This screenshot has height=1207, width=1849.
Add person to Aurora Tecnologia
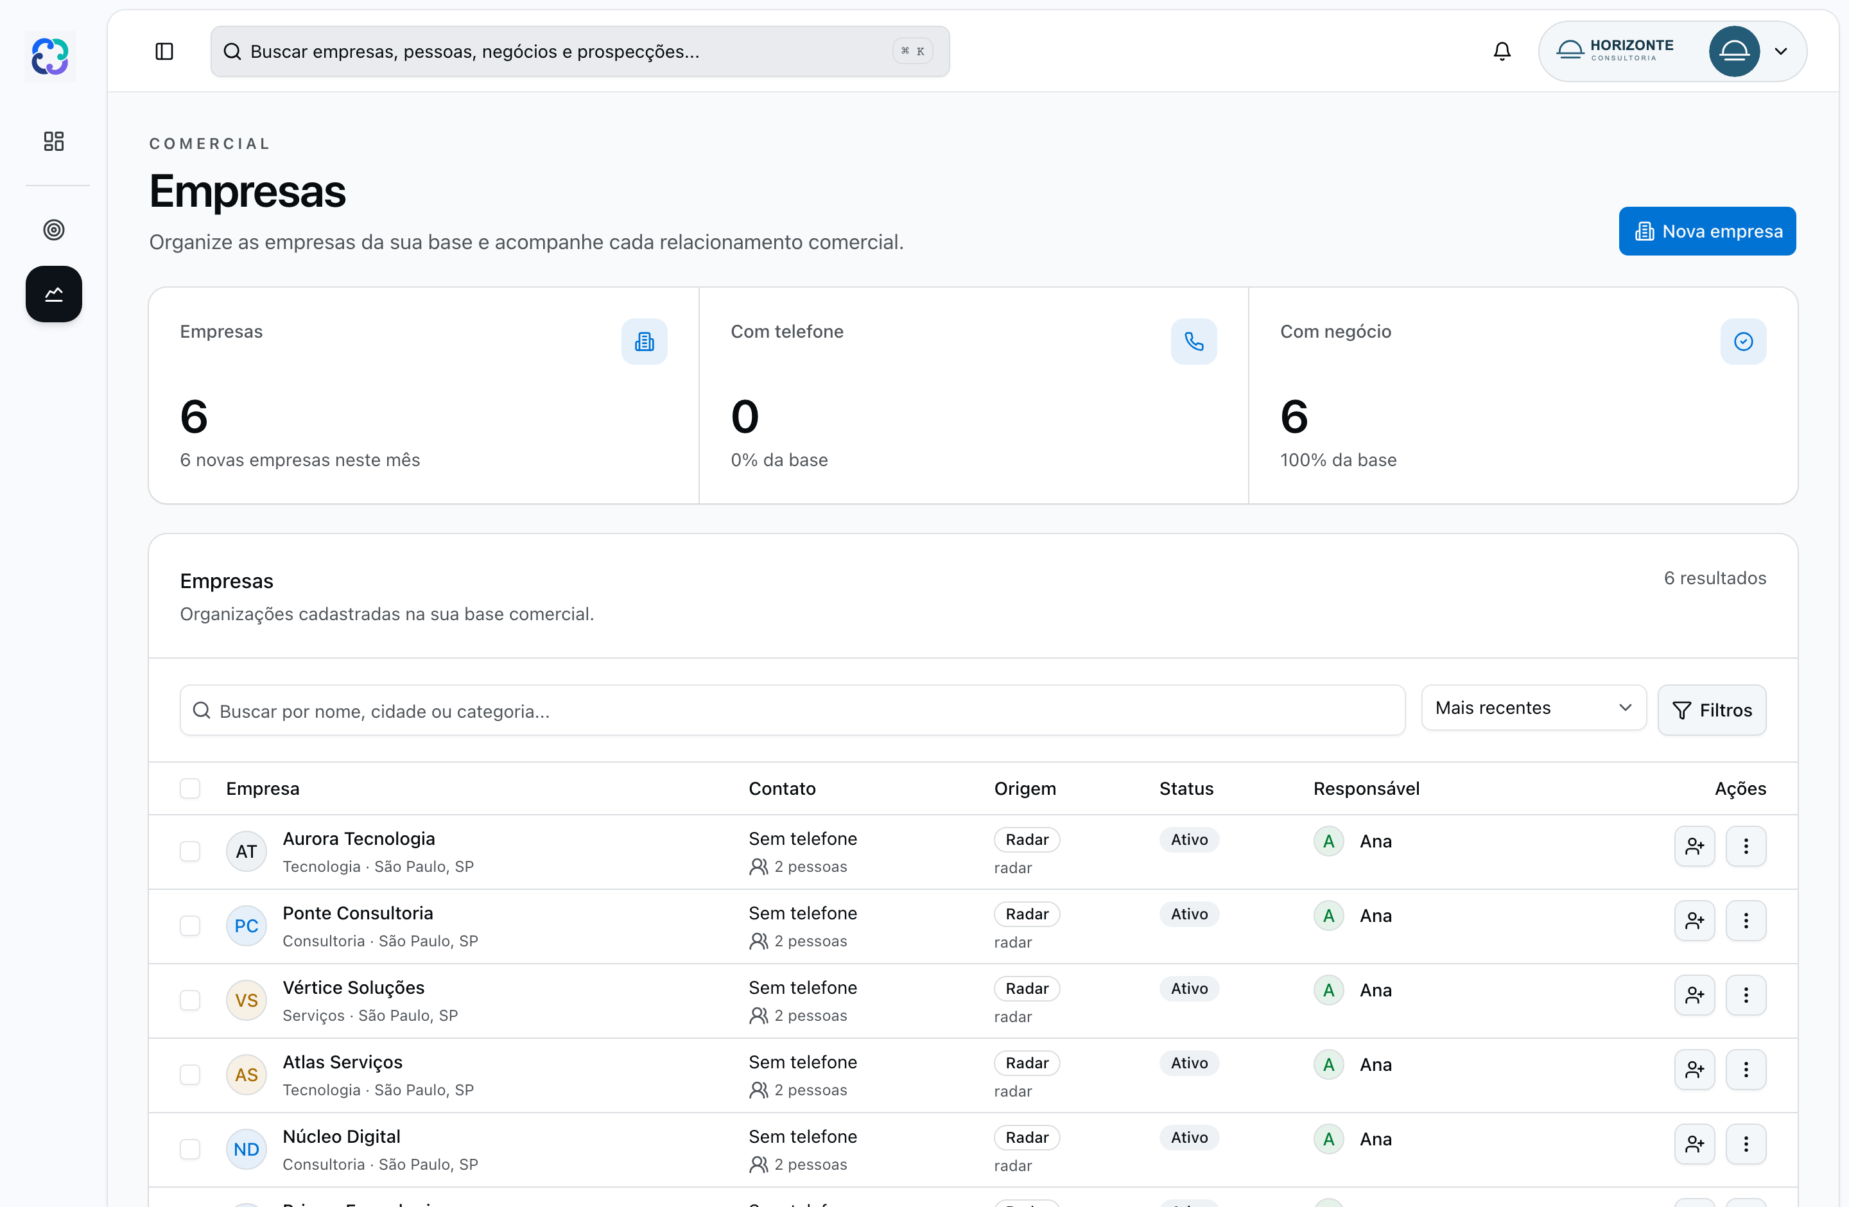tap(1694, 846)
